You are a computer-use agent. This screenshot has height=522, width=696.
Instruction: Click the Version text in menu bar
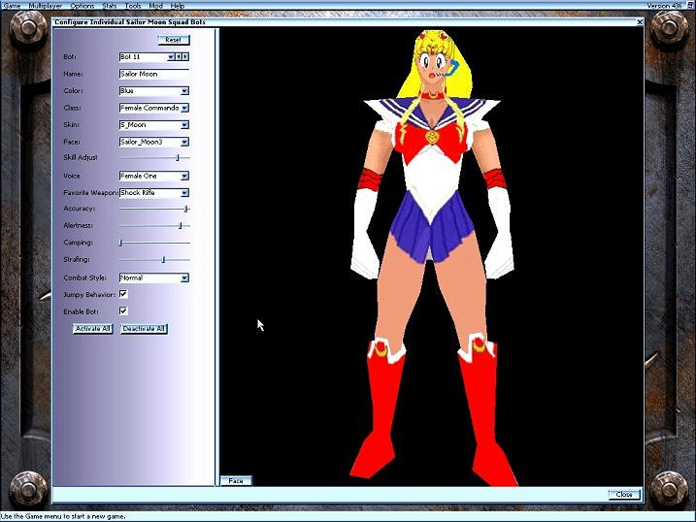[x=666, y=6]
